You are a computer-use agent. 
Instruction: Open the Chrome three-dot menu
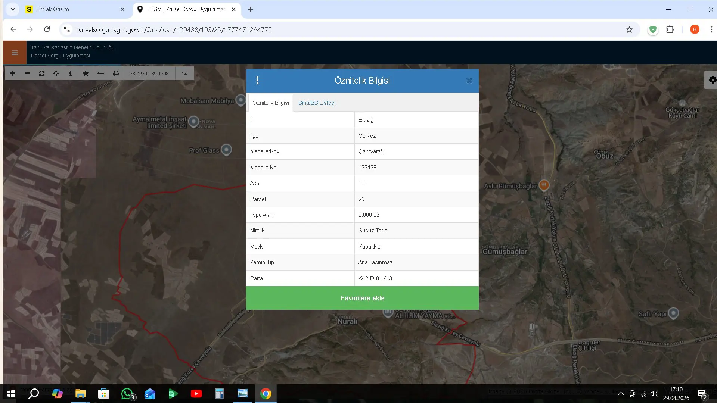coord(711,29)
